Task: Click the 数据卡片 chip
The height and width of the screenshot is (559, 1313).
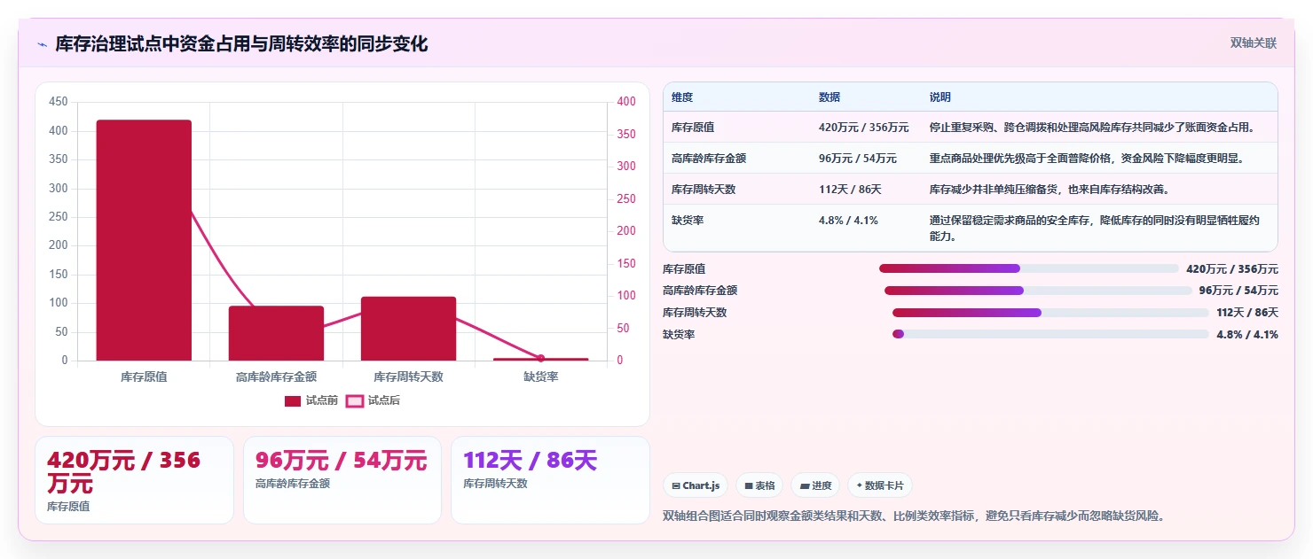Action: point(880,485)
